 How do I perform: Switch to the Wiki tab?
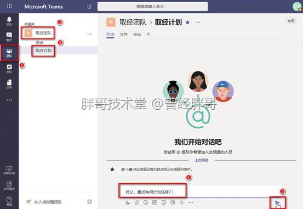pyautogui.click(x=137, y=35)
